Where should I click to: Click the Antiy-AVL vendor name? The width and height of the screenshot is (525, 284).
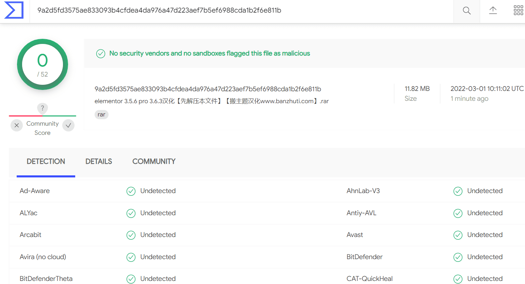tap(361, 213)
